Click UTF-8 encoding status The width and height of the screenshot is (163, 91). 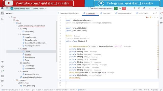click(147, 90)
